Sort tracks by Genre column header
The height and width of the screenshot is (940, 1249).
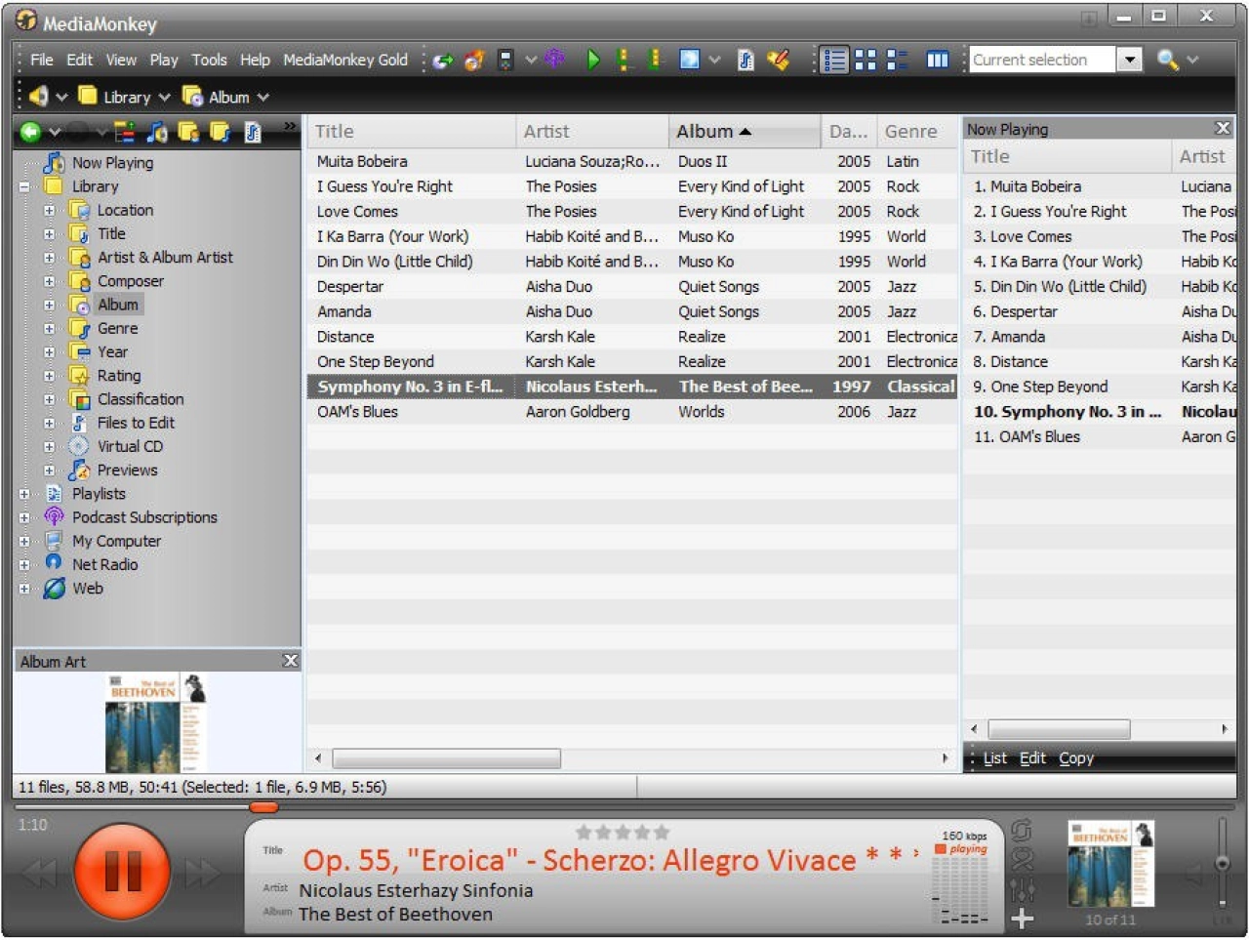pos(917,131)
